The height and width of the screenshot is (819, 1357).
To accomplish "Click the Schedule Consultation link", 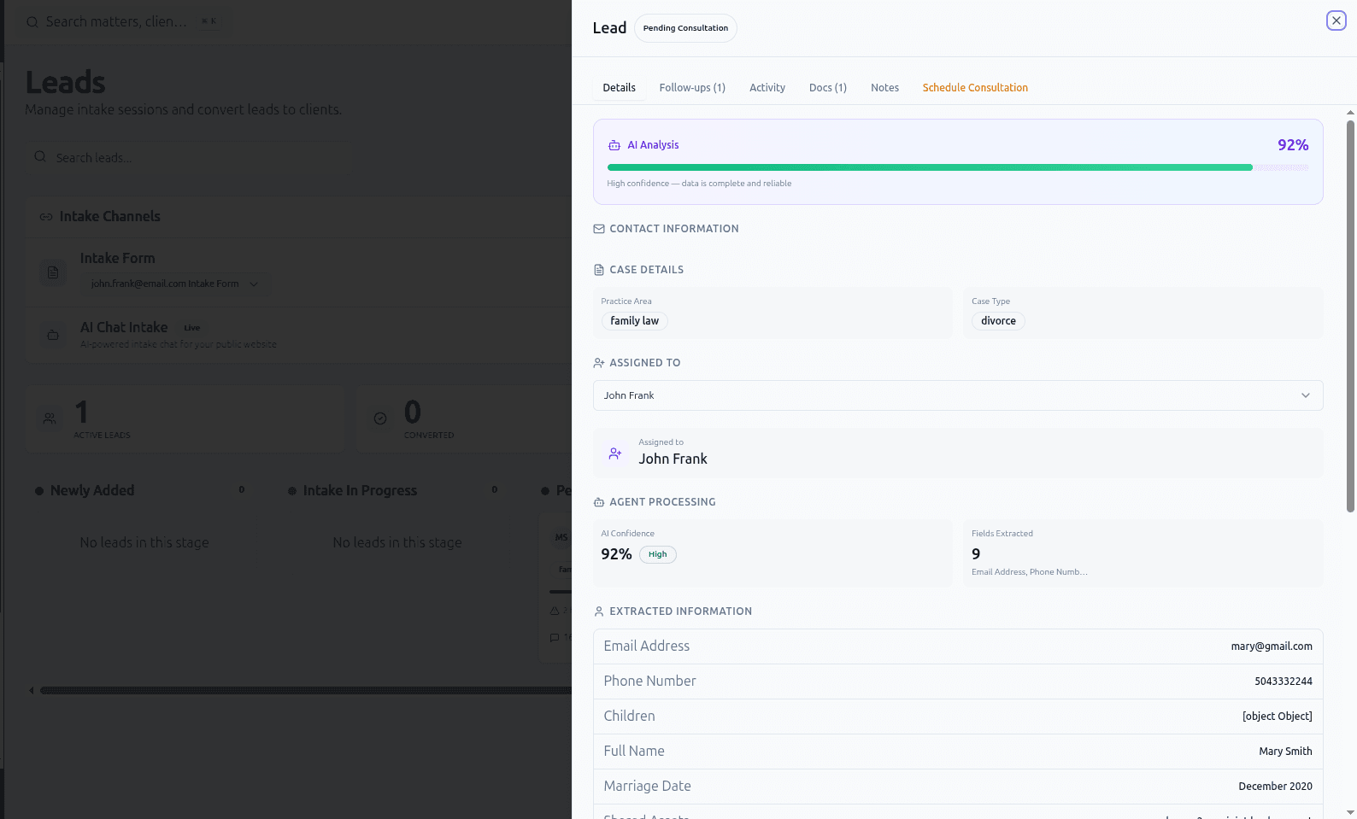I will pos(975,88).
